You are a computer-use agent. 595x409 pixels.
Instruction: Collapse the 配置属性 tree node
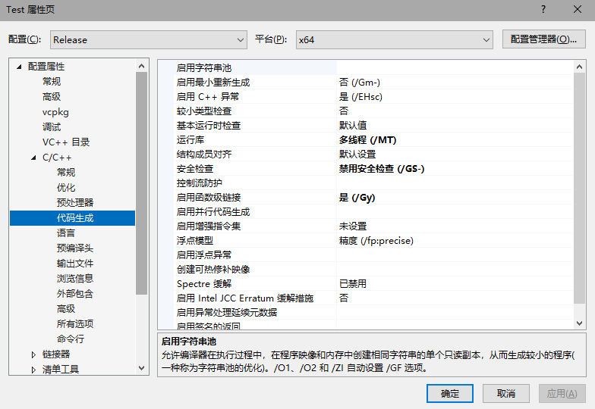pos(19,67)
